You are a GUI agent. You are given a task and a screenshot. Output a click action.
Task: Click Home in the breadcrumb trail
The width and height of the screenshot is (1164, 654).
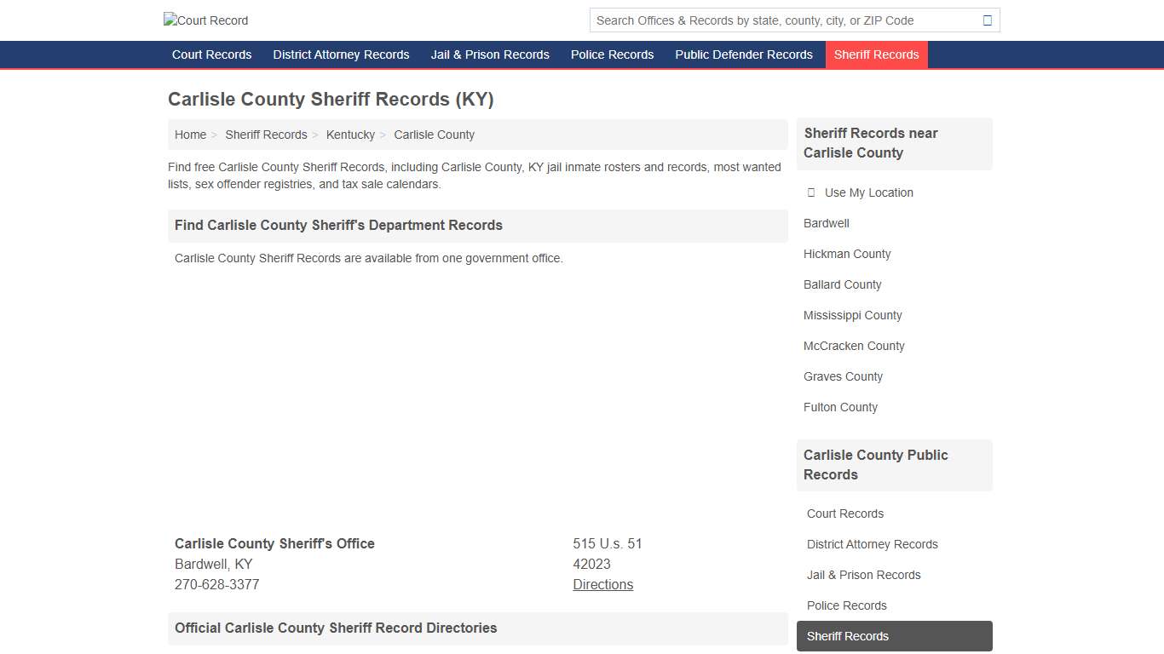point(190,135)
